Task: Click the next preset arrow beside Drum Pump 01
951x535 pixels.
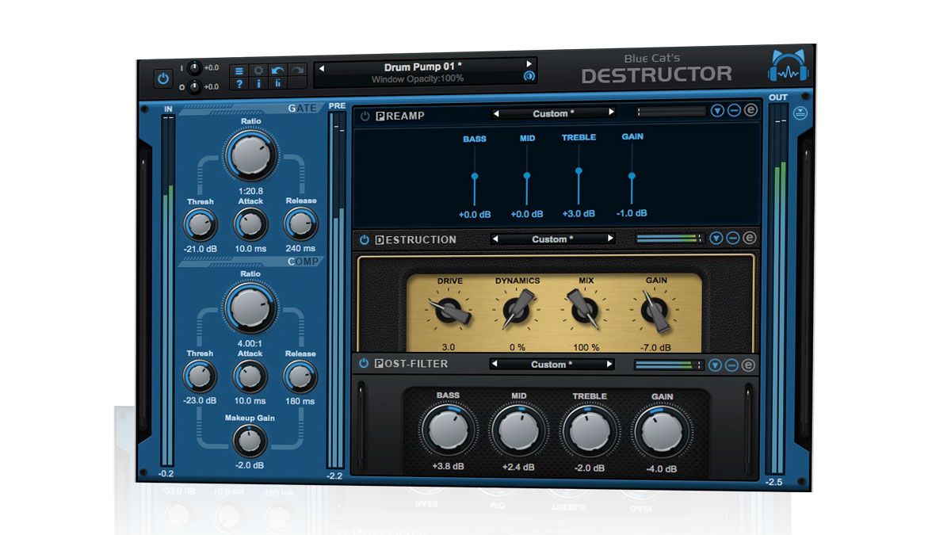Action: point(529,65)
